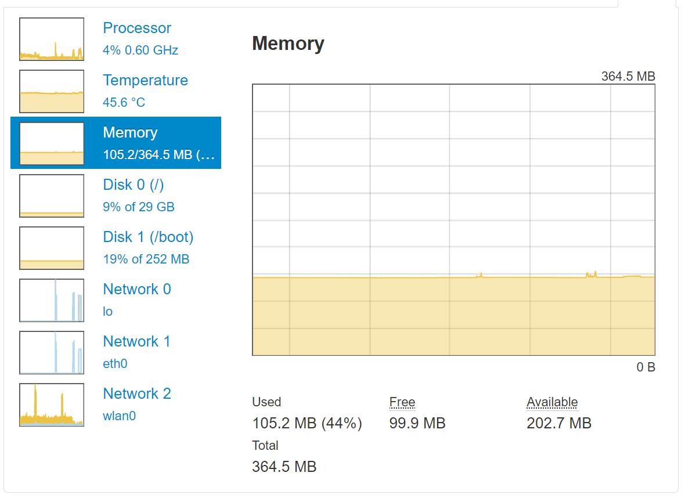Select the Disk 1 (/boot) thumbnail graph
The width and height of the screenshot is (685, 498).
(x=52, y=248)
